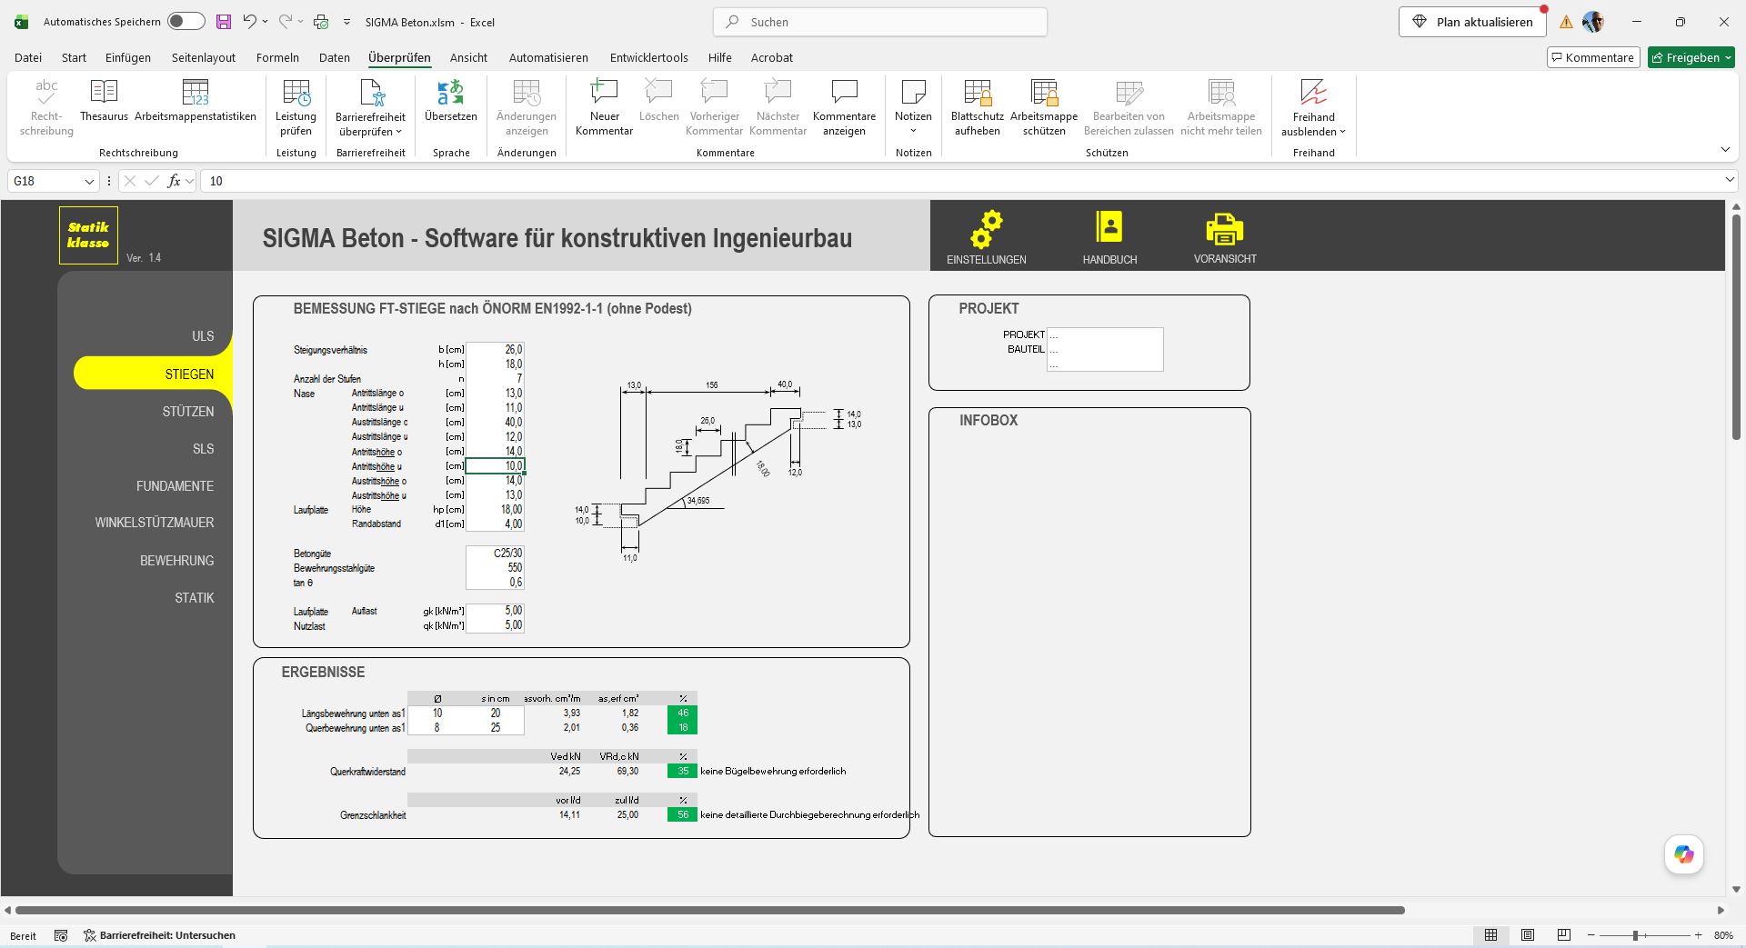Open the Einstellungen gear icon
Screen dimensions: 1746x948
coord(986,229)
